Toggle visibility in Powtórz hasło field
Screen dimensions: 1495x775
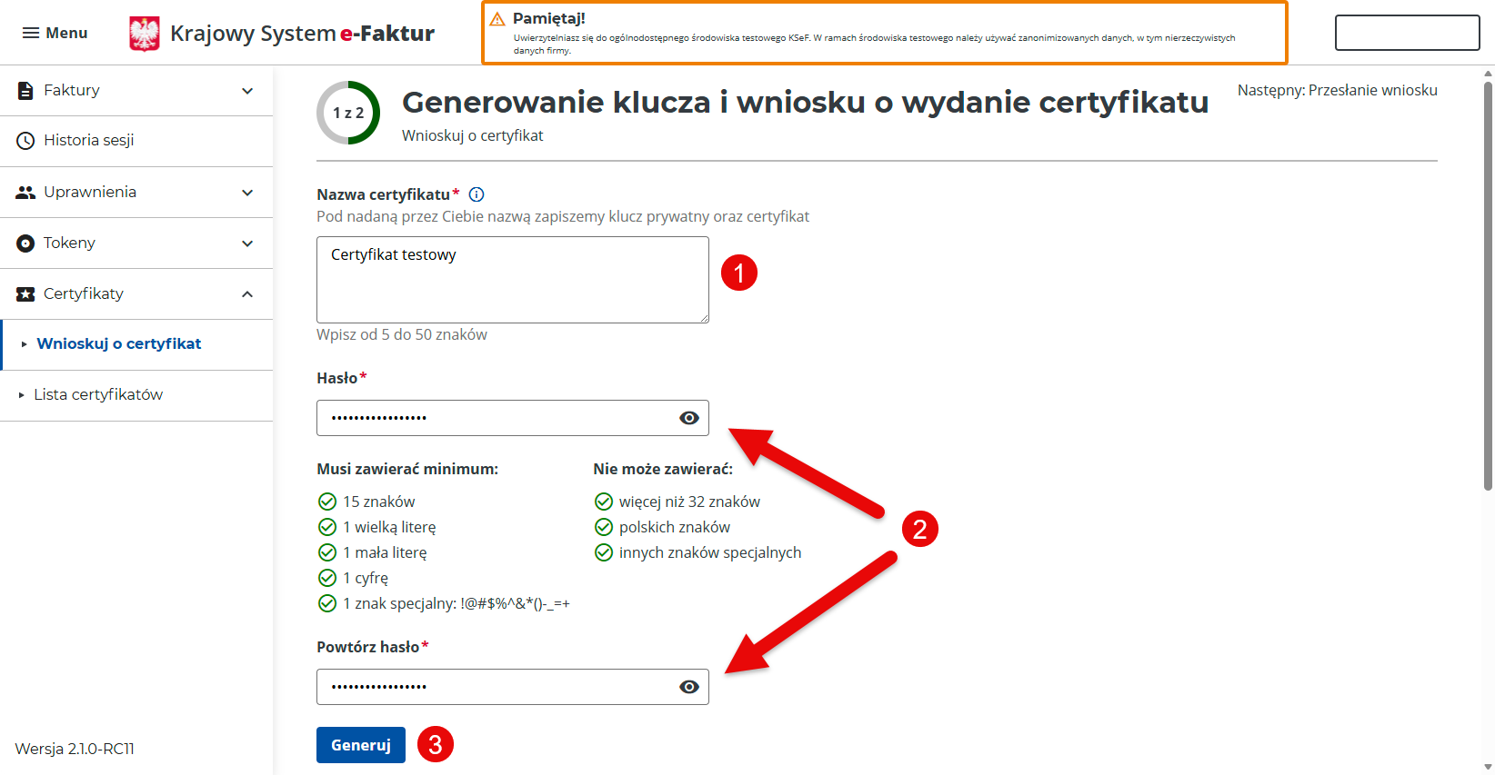click(x=689, y=687)
